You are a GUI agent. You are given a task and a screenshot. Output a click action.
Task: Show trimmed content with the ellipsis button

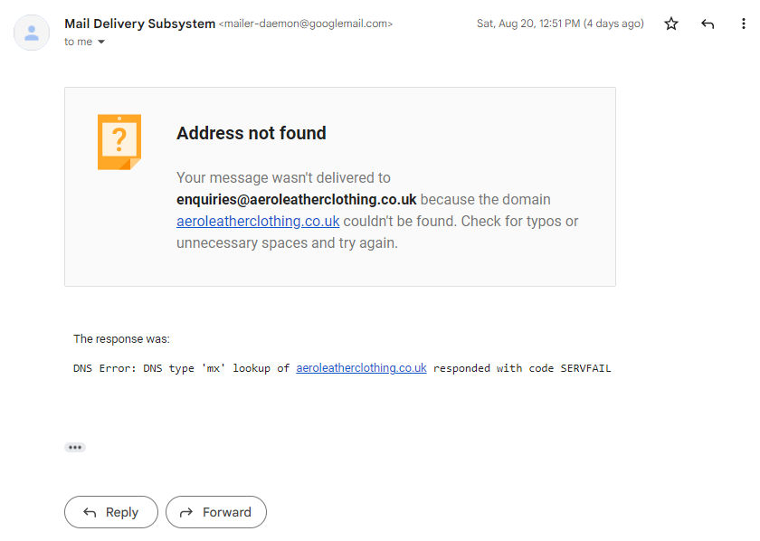75,447
